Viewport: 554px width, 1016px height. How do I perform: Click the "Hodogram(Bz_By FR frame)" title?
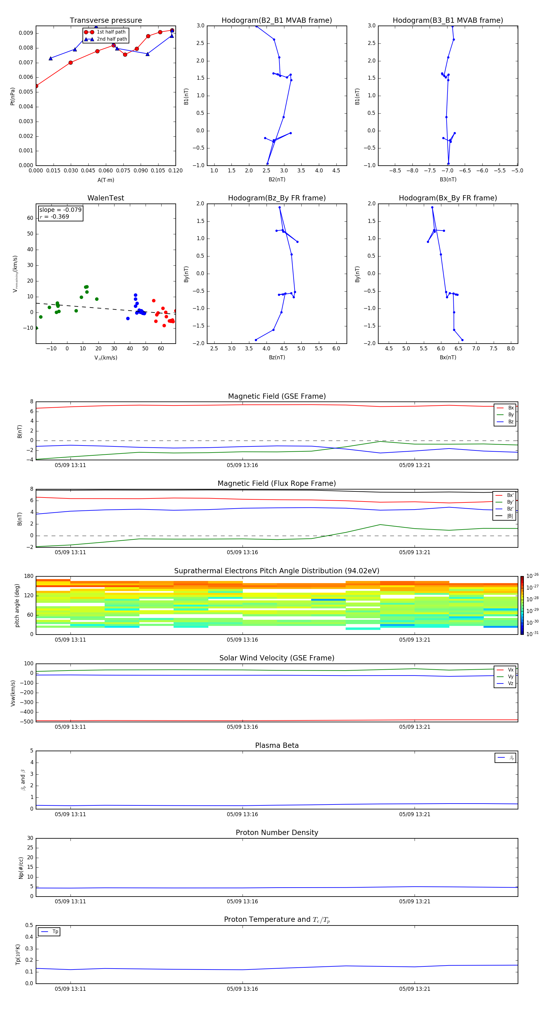click(276, 198)
